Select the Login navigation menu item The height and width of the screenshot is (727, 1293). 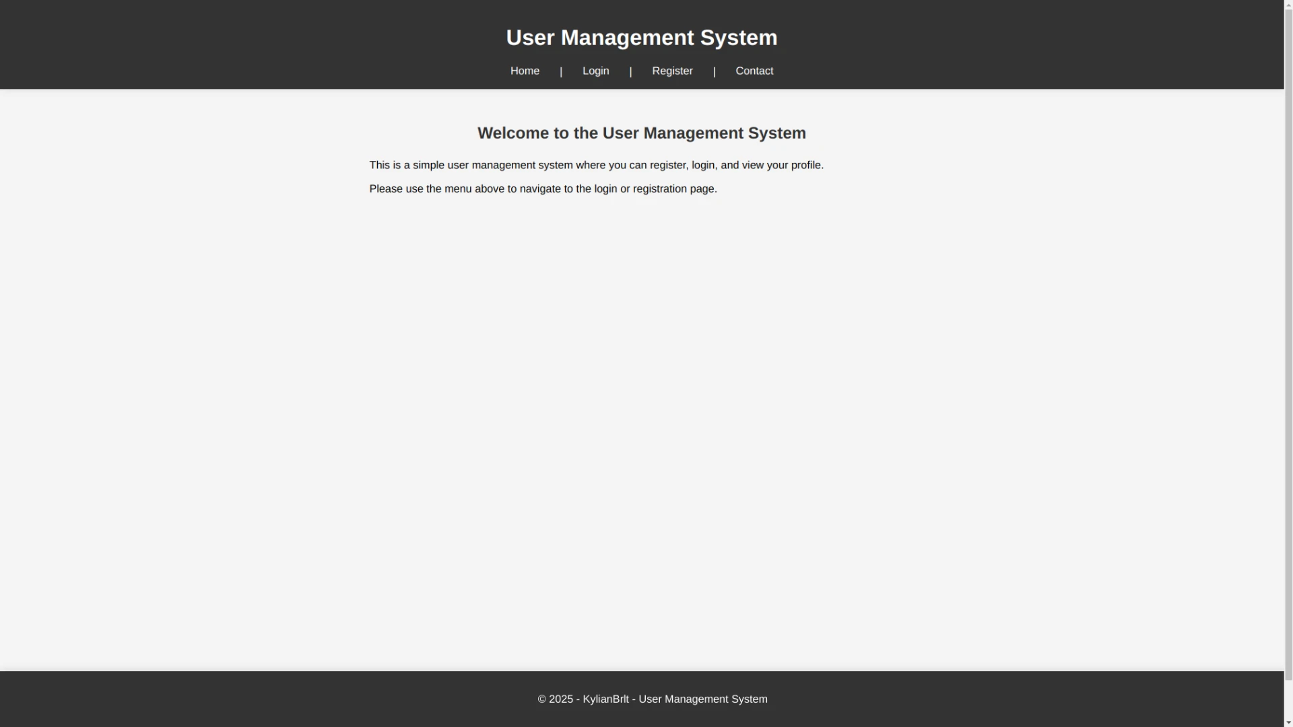click(595, 70)
